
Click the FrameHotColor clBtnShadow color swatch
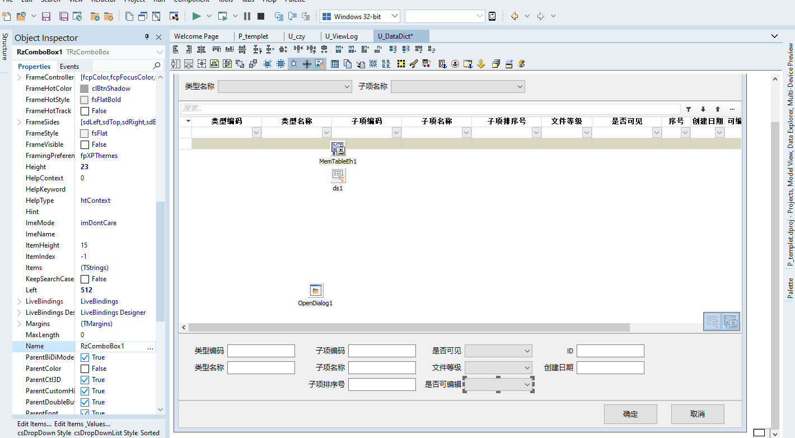click(85, 88)
